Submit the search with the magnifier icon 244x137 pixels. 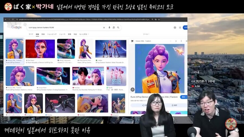click(118, 28)
